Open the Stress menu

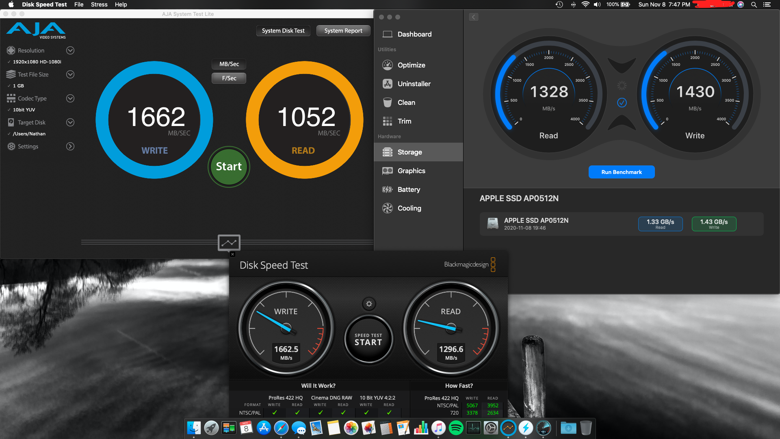click(99, 4)
